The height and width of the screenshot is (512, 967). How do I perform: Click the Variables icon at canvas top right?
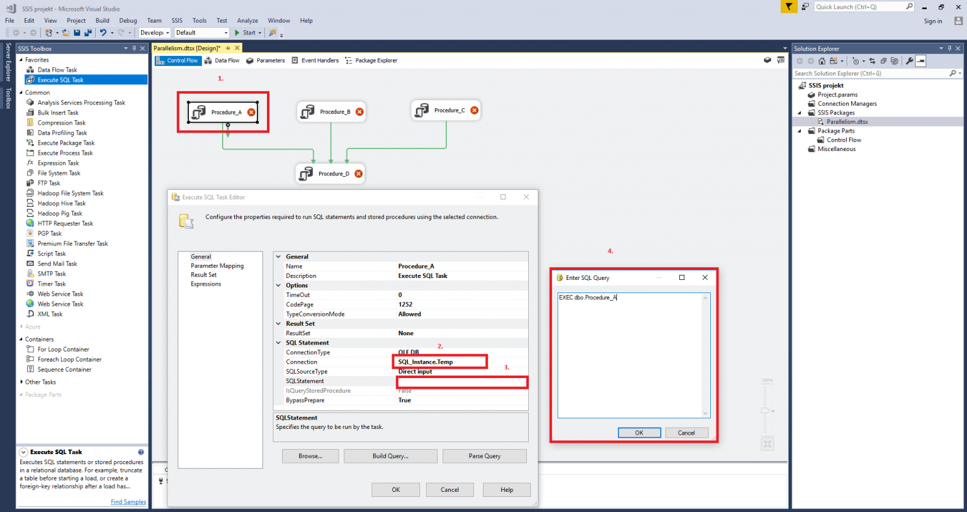[x=767, y=60]
